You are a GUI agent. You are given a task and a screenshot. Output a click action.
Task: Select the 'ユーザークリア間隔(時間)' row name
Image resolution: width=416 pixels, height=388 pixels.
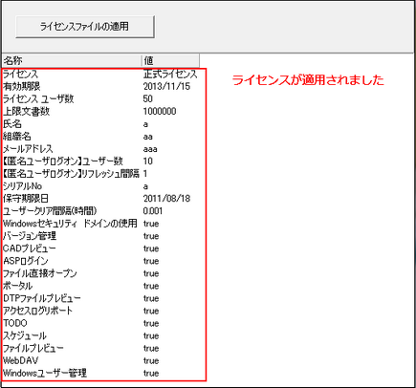pos(50,211)
